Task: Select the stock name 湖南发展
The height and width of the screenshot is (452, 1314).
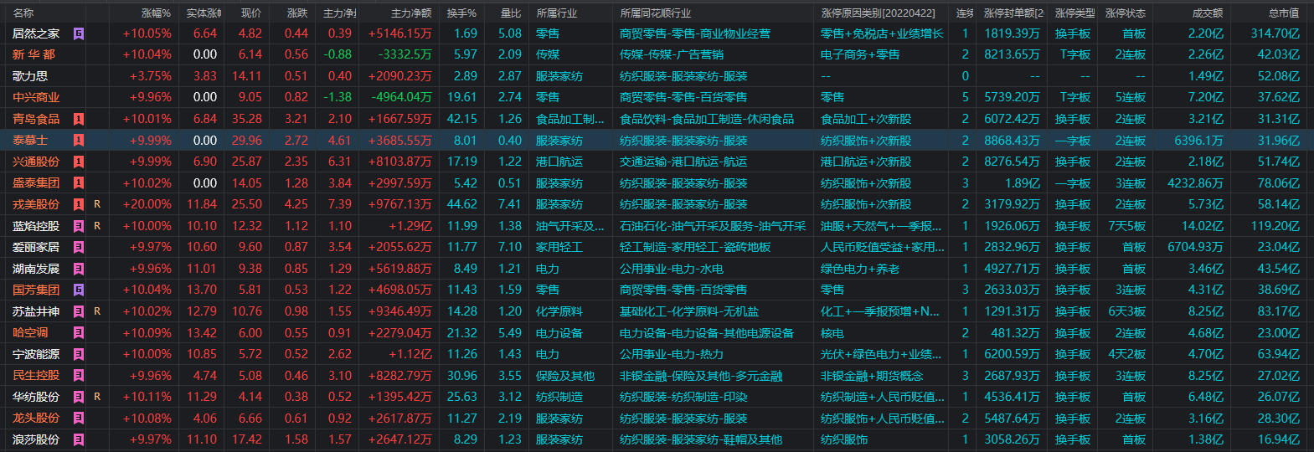Action: [x=36, y=269]
